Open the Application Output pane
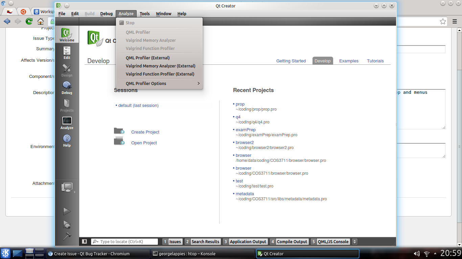Viewport: 462px width, 259px height. click(245, 241)
